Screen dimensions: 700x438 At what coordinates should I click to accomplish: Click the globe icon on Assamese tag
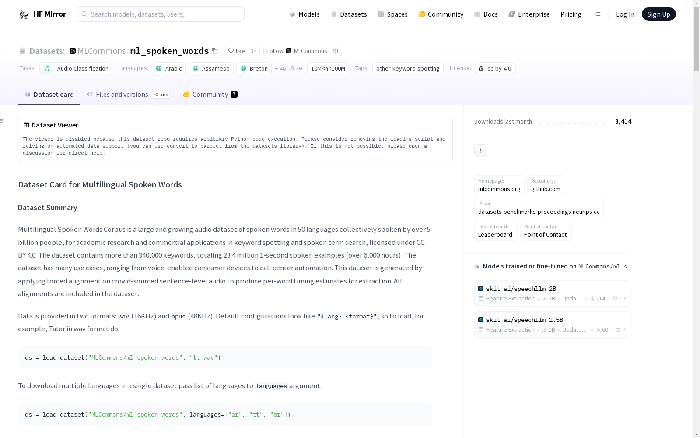coord(196,68)
